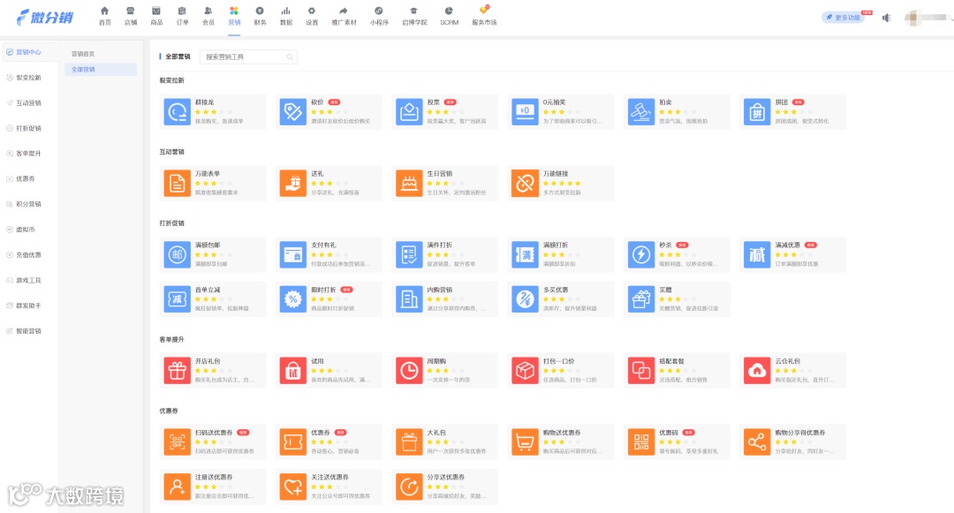The height and width of the screenshot is (513, 954).
Task: Open the 支付有礼 tool icon
Action: click(x=292, y=254)
